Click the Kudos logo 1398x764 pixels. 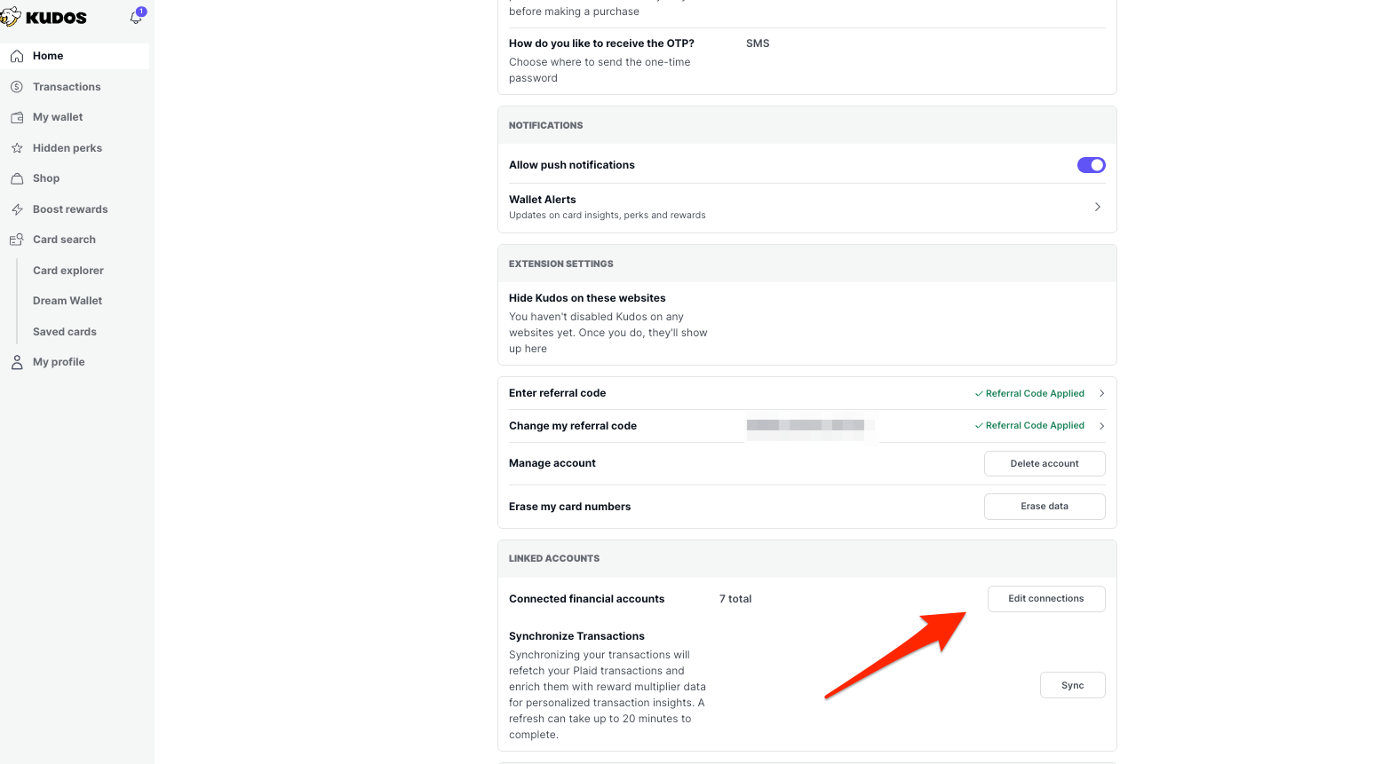[46, 18]
